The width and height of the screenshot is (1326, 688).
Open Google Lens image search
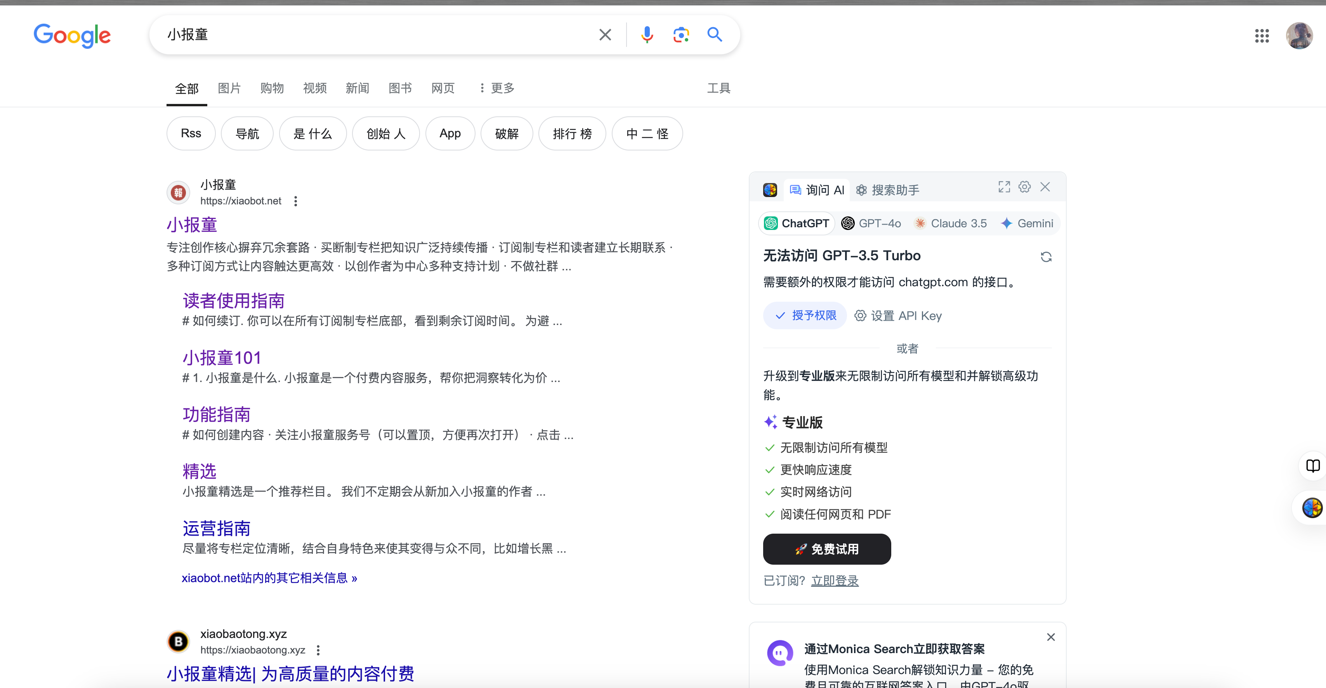681,35
